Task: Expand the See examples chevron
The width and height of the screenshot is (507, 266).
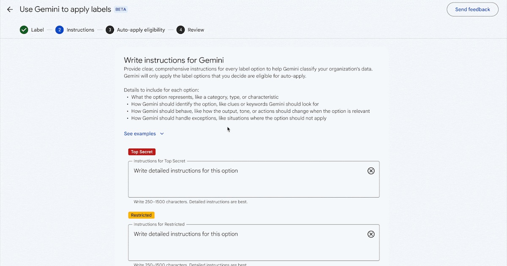Action: (162, 134)
